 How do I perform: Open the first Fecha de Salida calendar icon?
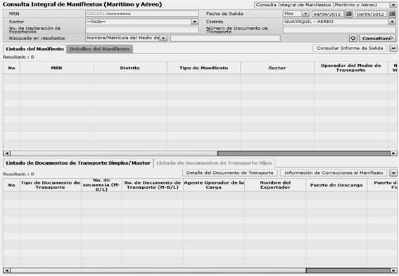[x=349, y=14]
